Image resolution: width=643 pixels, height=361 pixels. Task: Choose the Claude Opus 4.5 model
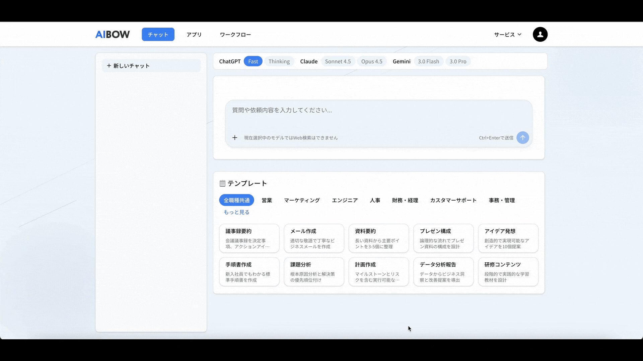[371, 62]
